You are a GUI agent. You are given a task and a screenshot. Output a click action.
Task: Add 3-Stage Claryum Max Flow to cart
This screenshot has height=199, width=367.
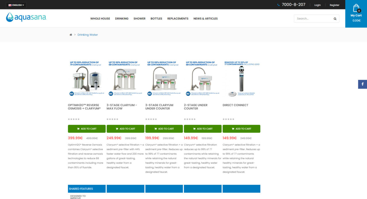125,129
